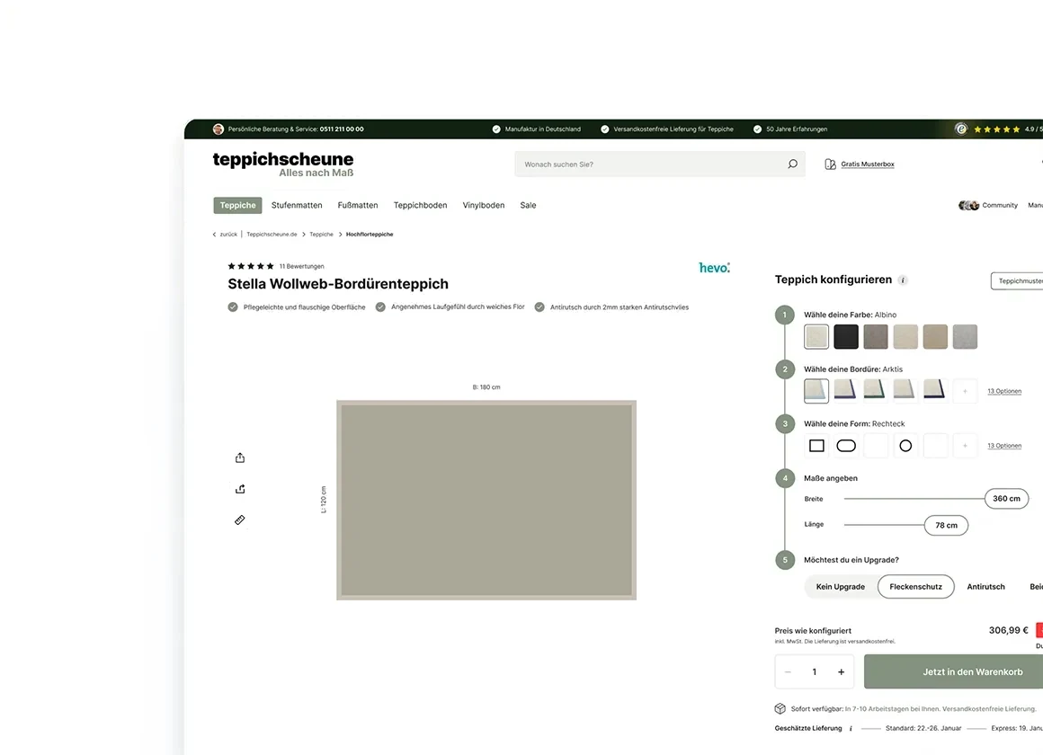Click the package icon near Sofort verfügbar
The height and width of the screenshot is (755, 1043).
point(780,708)
